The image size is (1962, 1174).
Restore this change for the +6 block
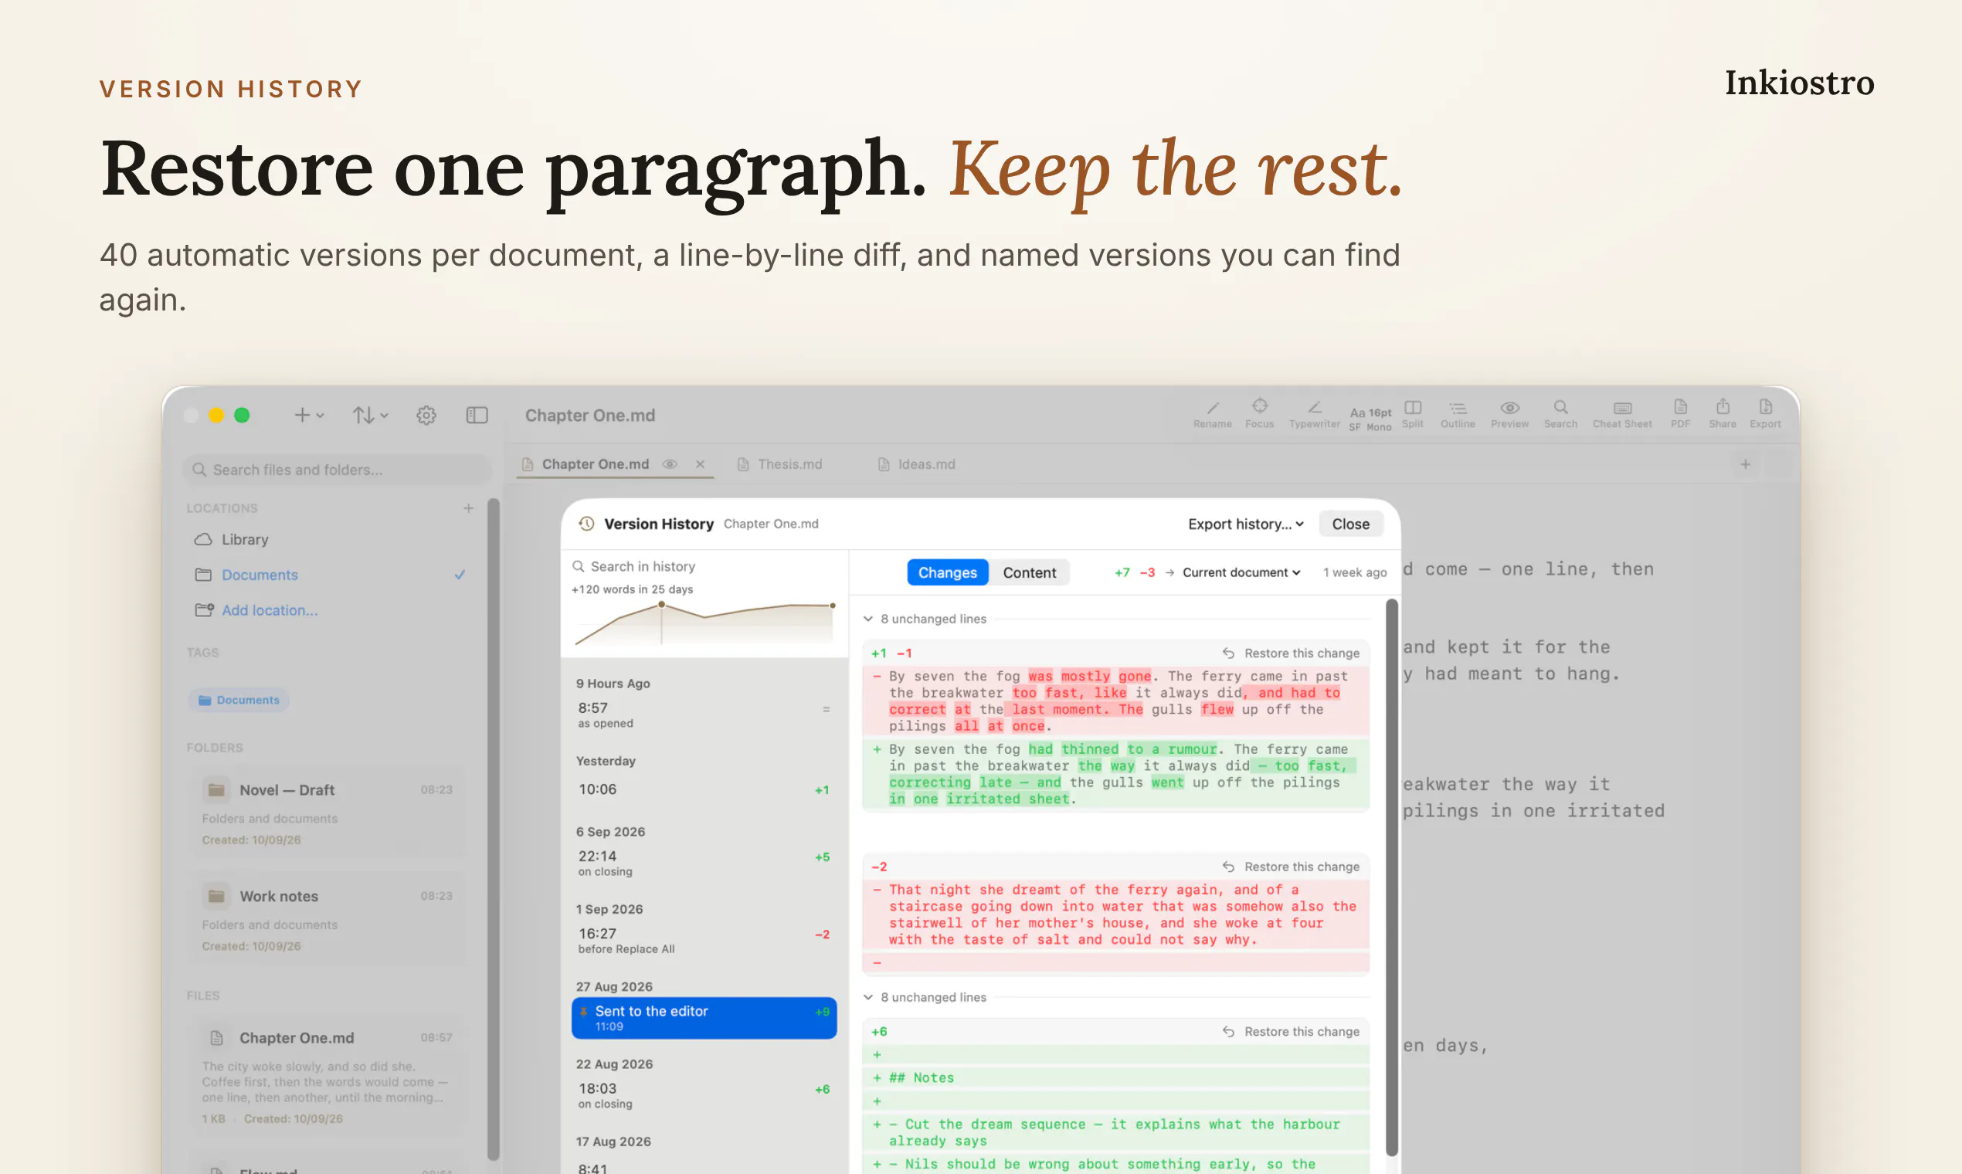click(x=1291, y=1031)
